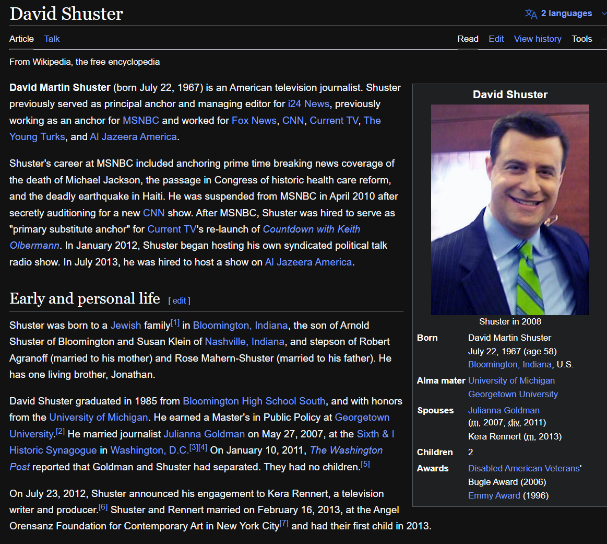Screen dimensions: 607x544
Task: Expand the Tools menu
Action: 582,39
